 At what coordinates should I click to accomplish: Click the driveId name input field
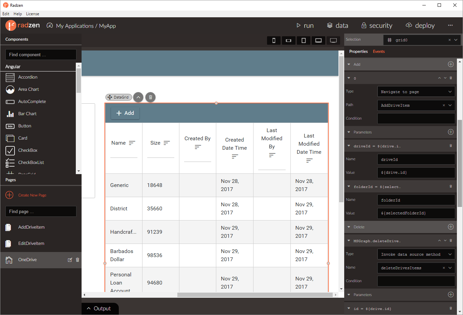coord(416,160)
